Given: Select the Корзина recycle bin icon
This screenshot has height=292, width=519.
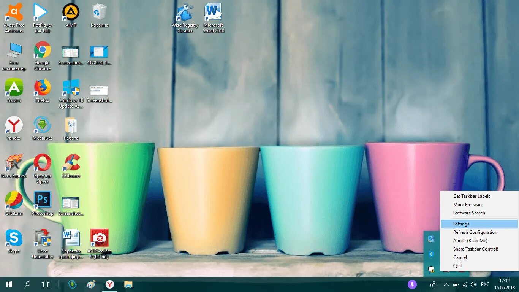Looking at the screenshot, I should 100,16.
